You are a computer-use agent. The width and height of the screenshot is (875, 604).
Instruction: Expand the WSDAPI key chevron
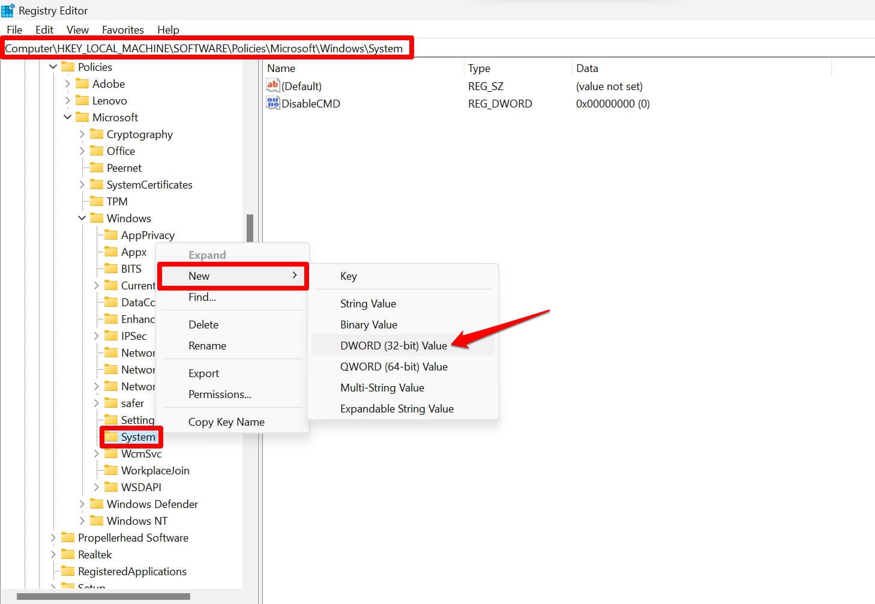tap(97, 487)
